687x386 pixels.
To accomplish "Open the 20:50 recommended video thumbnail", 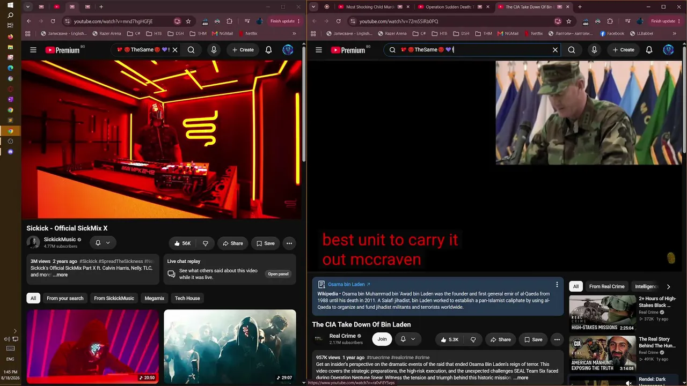I will click(x=93, y=346).
